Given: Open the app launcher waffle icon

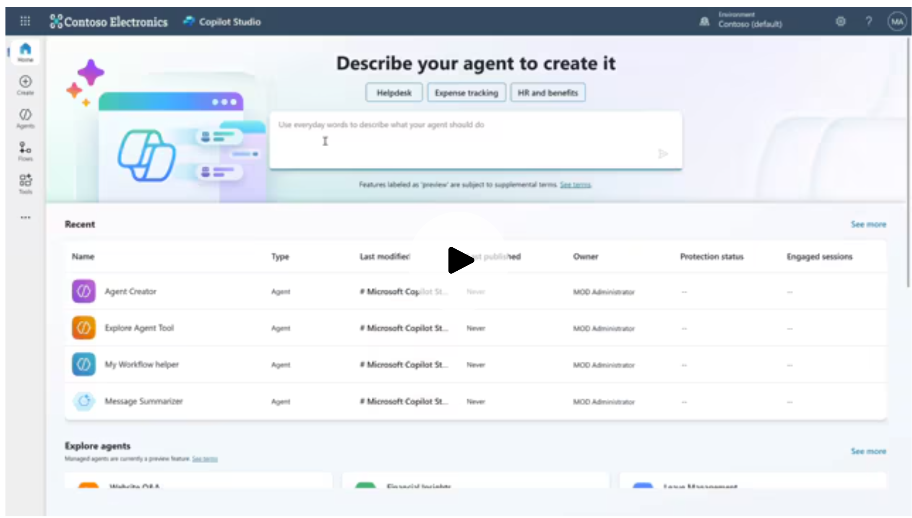Looking at the screenshot, I should 25,21.
